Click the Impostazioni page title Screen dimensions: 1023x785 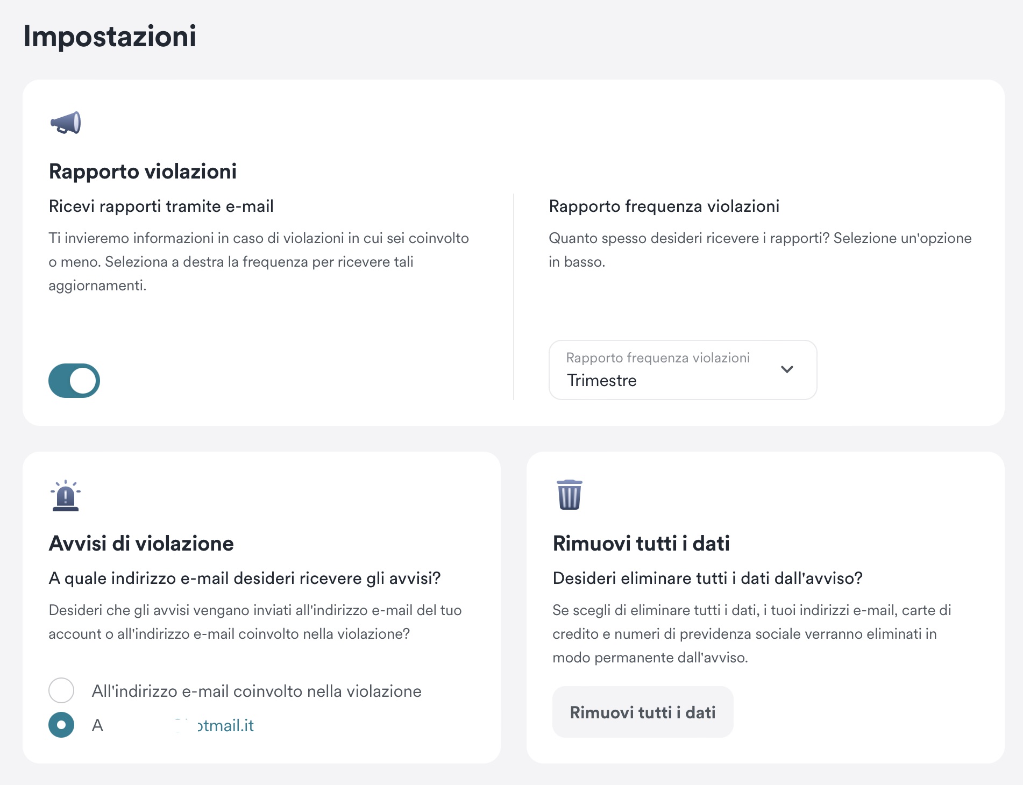tap(110, 37)
